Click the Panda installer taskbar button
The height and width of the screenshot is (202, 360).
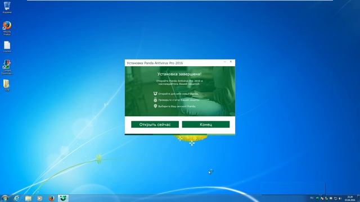click(x=63, y=198)
